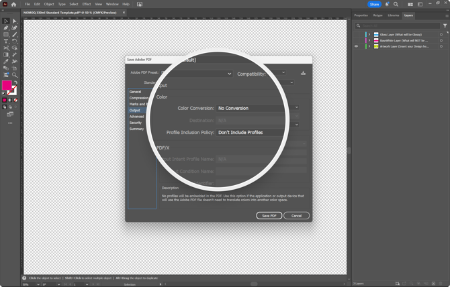Click the Save PDF button
450x287 pixels.
tap(269, 215)
